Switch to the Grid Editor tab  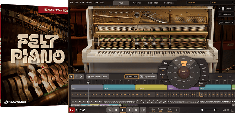click(x=153, y=3)
